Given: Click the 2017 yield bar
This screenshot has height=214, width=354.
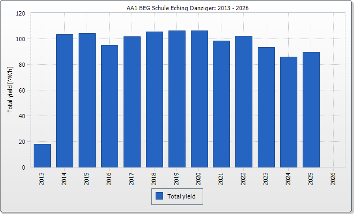Looking at the screenshot, I should click(x=132, y=102).
